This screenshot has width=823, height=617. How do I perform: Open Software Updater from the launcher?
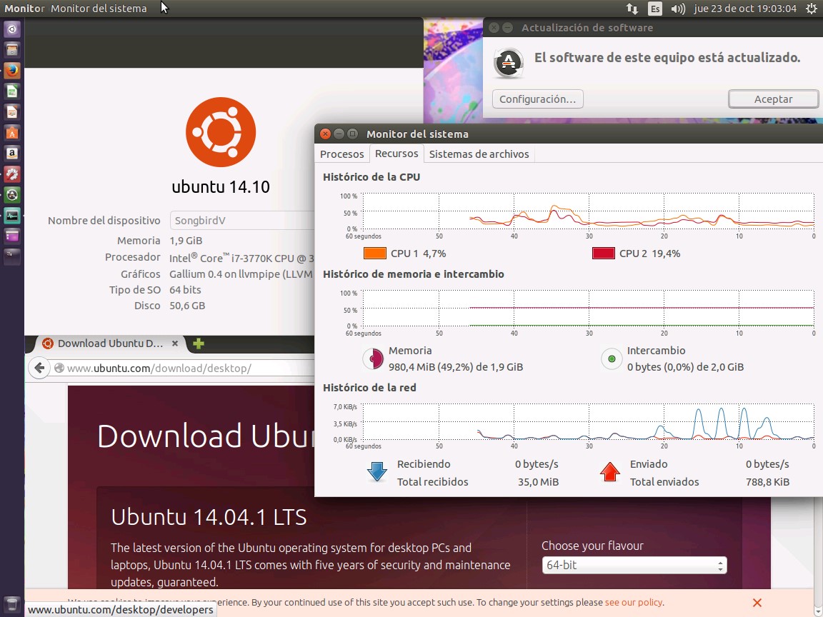click(x=12, y=195)
